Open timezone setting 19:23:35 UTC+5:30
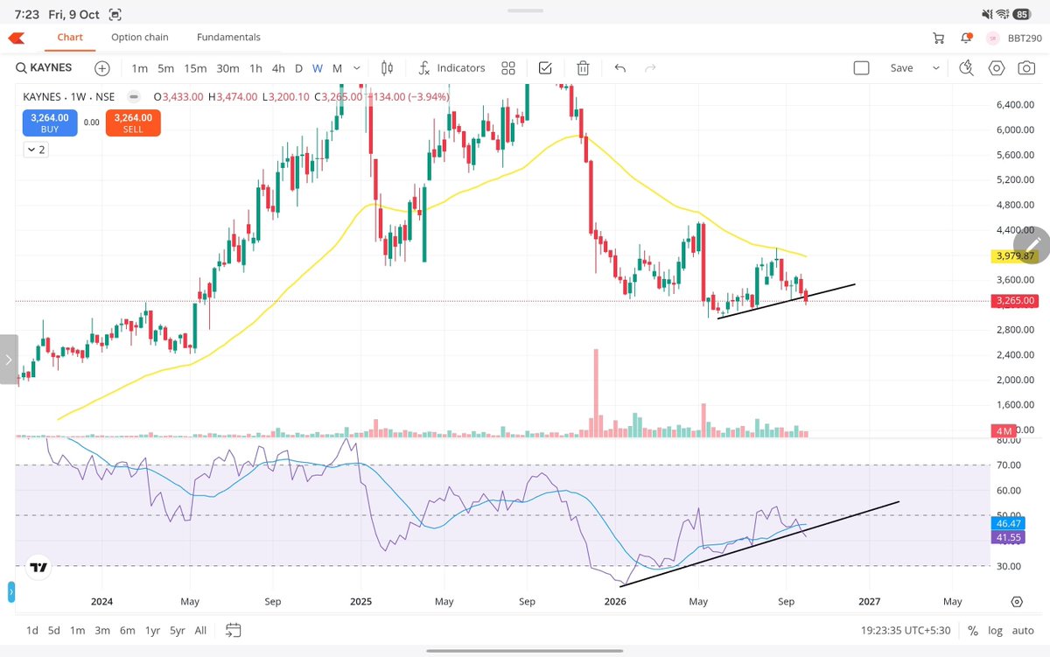Screen dimensions: 1050x657 [x=904, y=629]
